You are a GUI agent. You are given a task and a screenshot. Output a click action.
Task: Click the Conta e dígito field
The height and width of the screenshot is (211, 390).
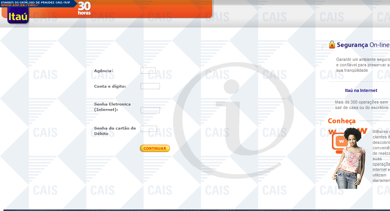coord(150,86)
